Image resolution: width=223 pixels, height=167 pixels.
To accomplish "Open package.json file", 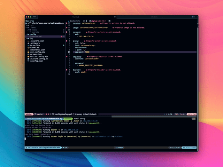I will coord(36,54).
